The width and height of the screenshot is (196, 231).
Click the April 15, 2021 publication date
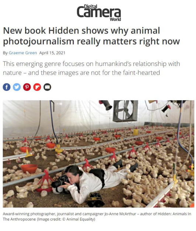52,53
